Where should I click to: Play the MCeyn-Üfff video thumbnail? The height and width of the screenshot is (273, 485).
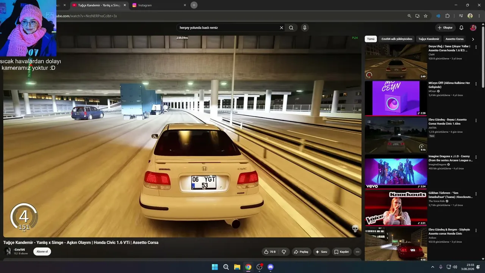[x=396, y=98]
